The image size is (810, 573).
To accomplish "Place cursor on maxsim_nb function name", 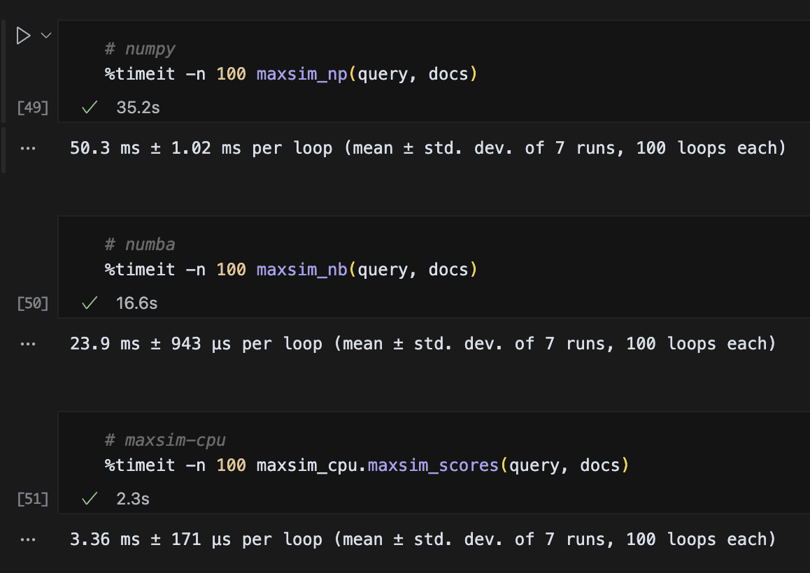I will point(301,269).
